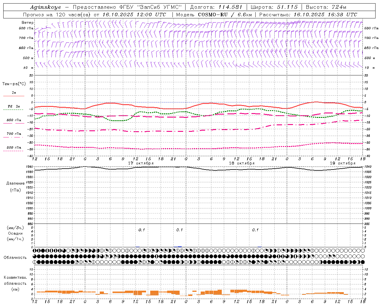The height and width of the screenshot is (304, 380).
Task: Click the latitude value "51.115"
Action: pos(287,7)
